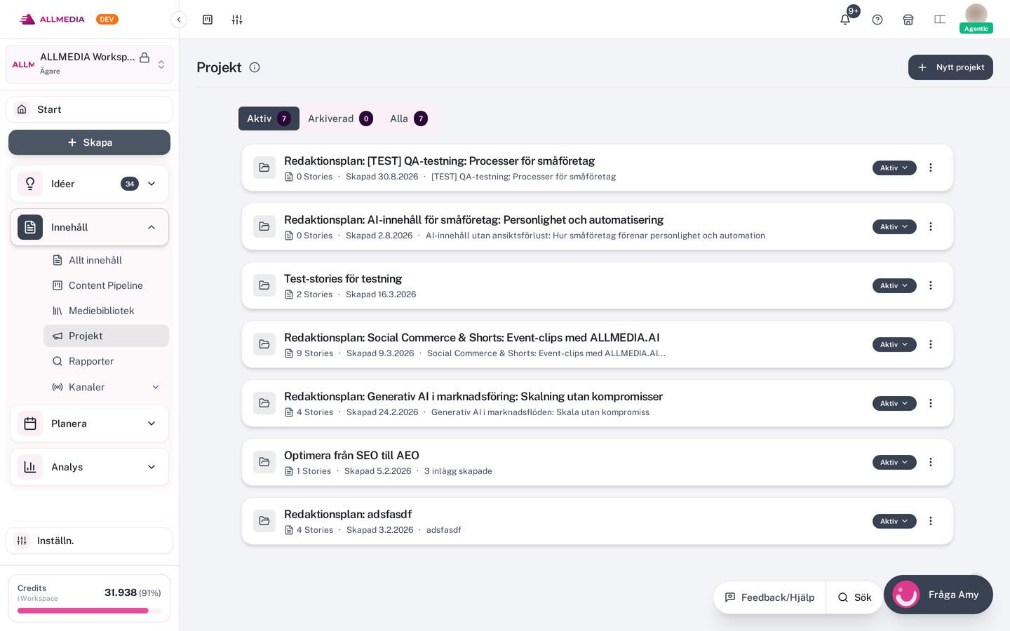Open three-dot menu for Generativ AI project

(x=931, y=403)
